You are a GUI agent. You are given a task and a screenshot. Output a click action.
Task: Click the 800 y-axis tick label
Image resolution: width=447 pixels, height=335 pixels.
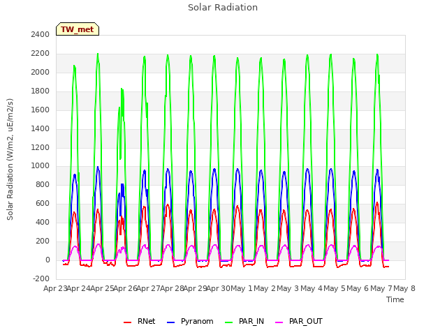point(43,184)
